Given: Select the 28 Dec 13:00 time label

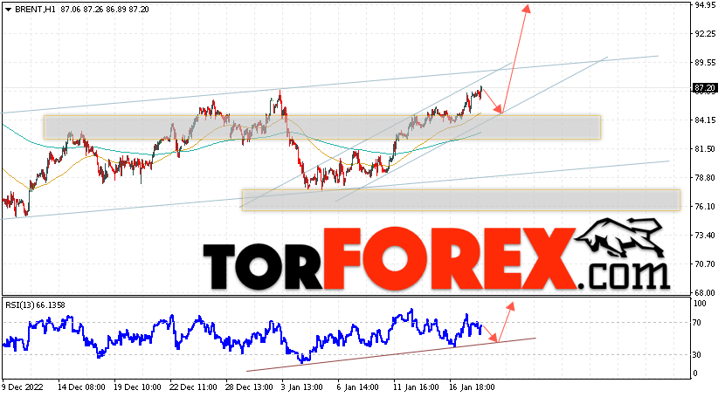Looking at the screenshot, I should point(249,387).
